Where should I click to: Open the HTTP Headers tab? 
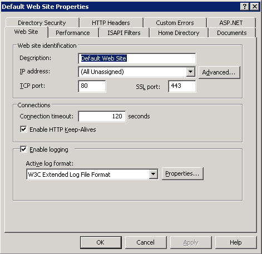(111, 23)
